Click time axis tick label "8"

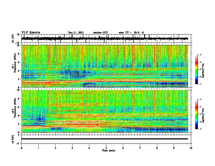[157, 148]
